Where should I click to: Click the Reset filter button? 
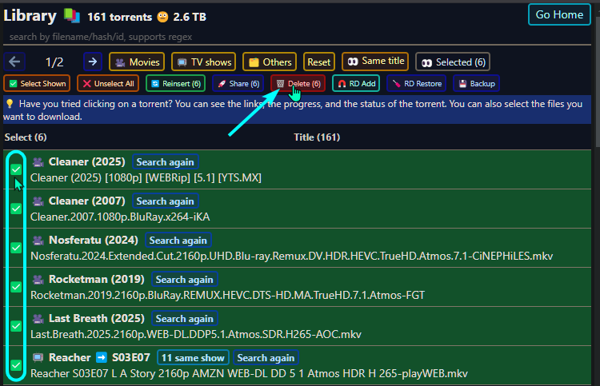318,62
